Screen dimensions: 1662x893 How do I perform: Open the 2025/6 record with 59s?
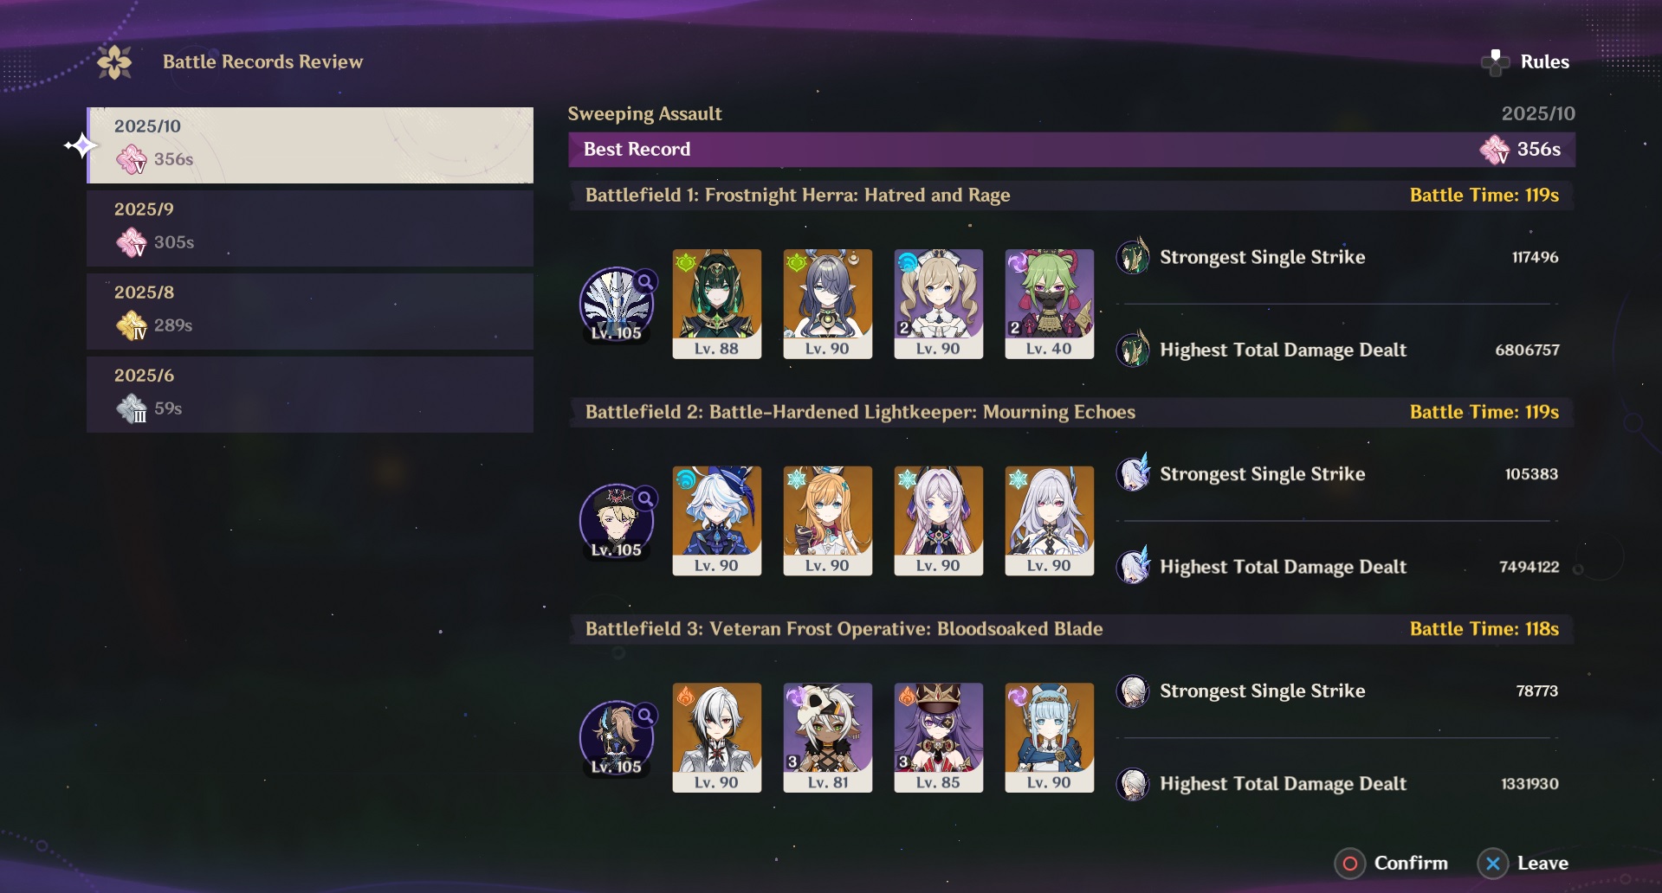coord(310,395)
